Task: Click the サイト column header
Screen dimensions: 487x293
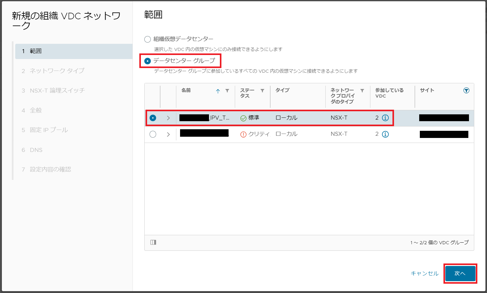Action: click(x=427, y=90)
